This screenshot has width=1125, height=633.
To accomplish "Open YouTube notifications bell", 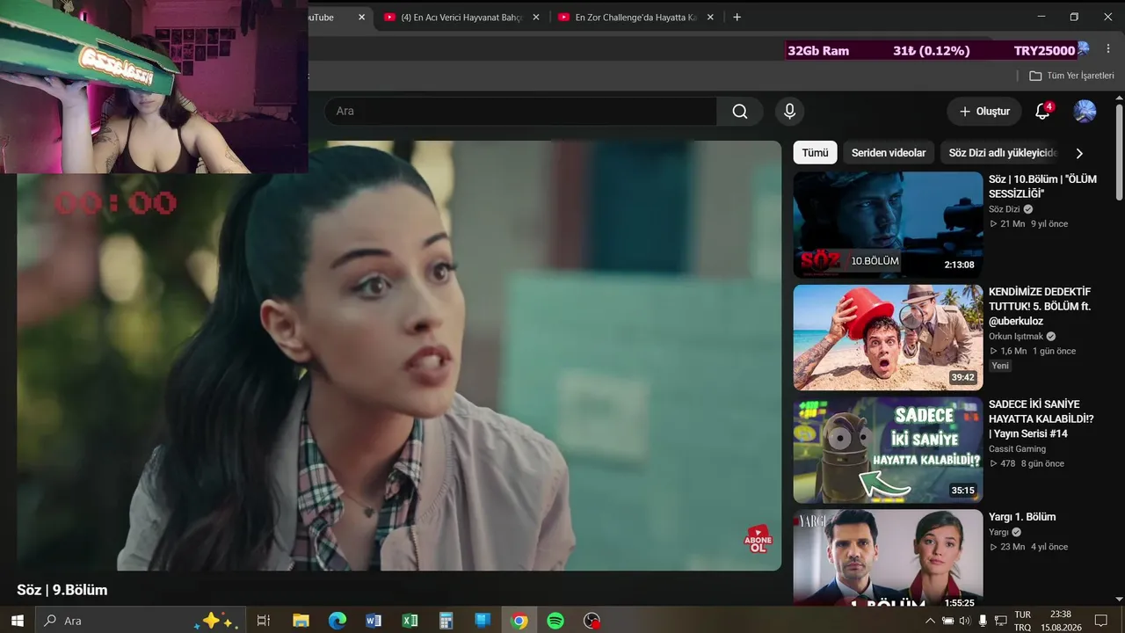I will [1042, 111].
